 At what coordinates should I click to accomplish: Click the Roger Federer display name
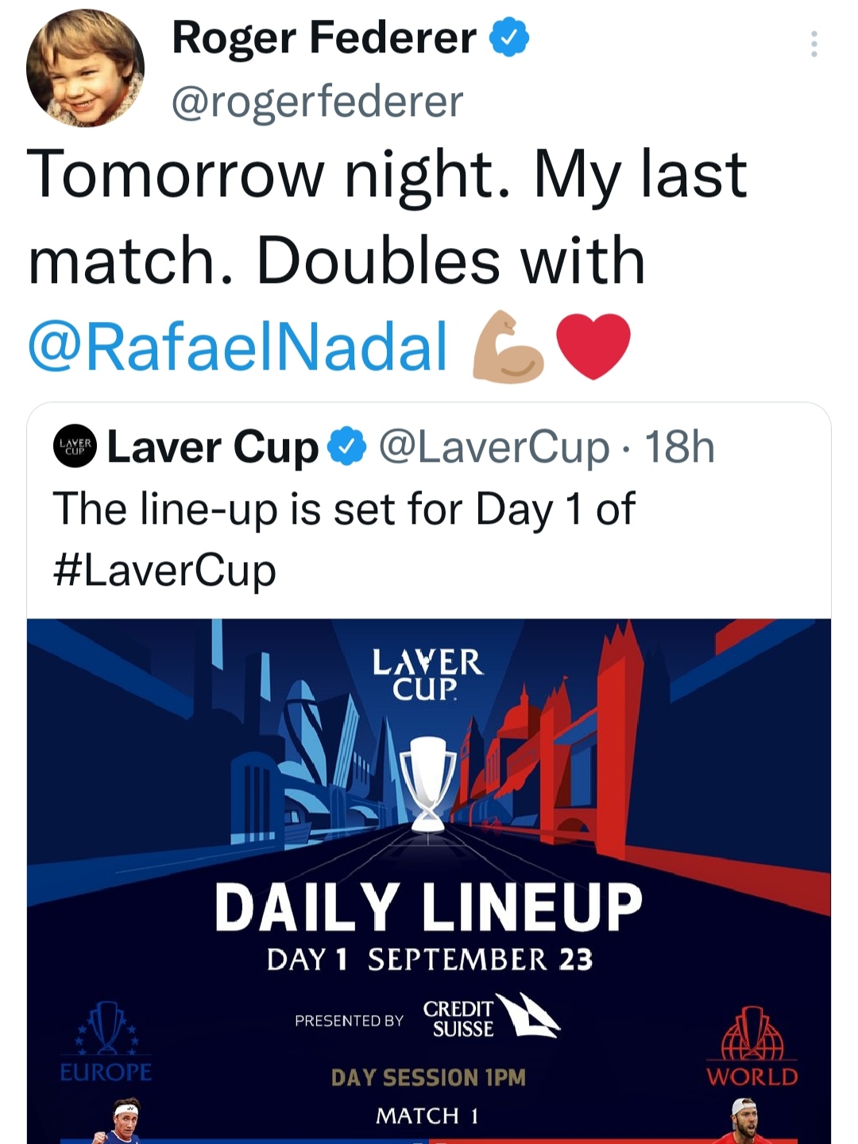[x=324, y=37]
